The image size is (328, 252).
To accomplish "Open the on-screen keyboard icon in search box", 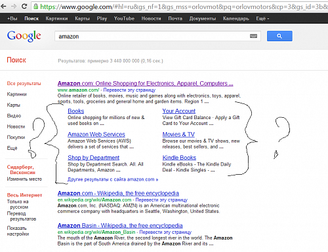I will 253,36.
